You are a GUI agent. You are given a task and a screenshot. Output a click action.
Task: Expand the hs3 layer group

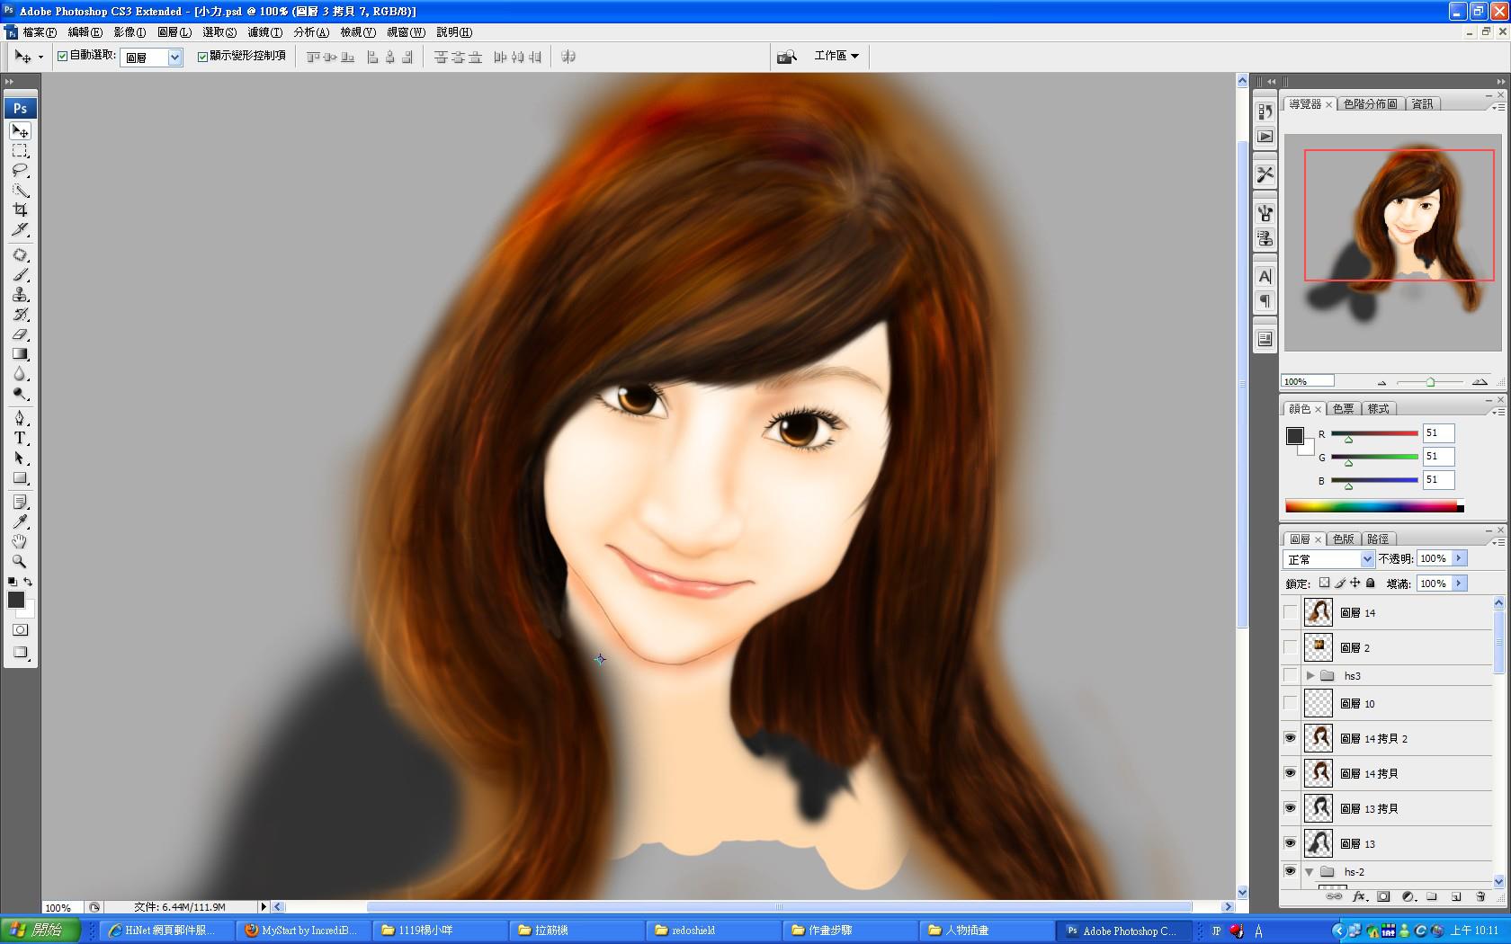tap(1310, 675)
